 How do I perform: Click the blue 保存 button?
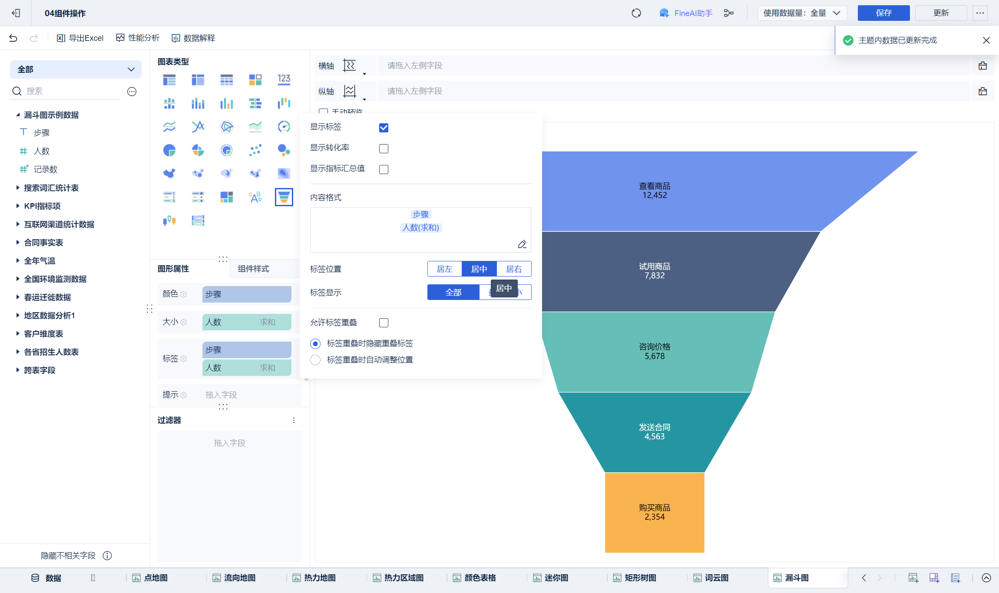pyautogui.click(x=883, y=13)
